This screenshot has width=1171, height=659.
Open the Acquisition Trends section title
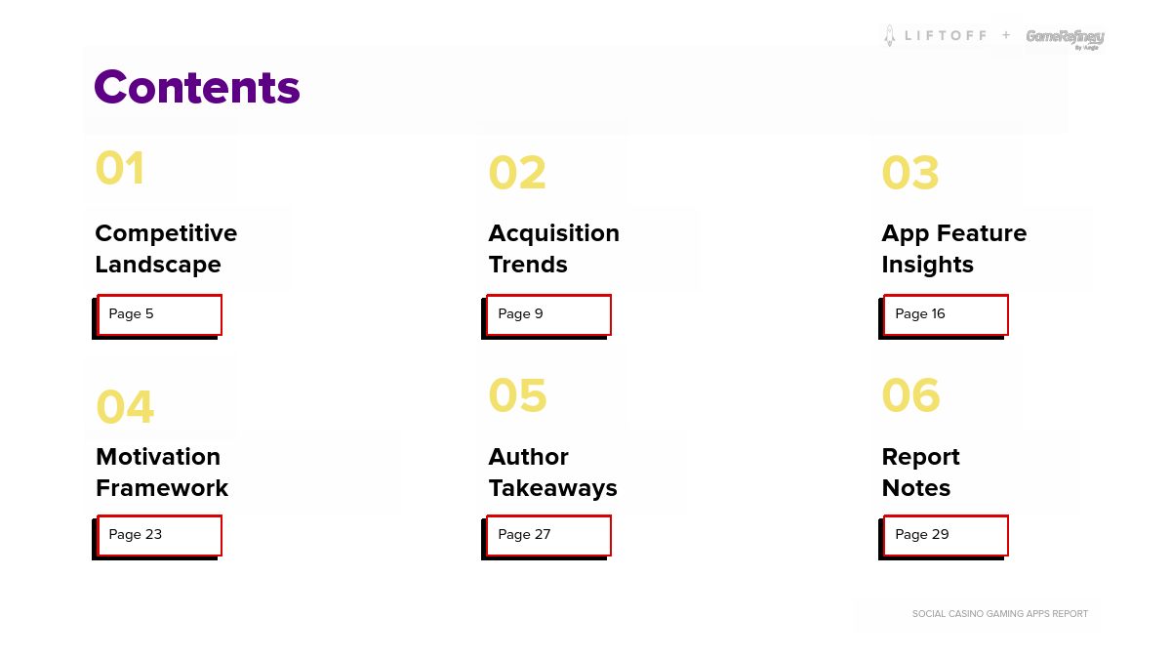pos(553,249)
